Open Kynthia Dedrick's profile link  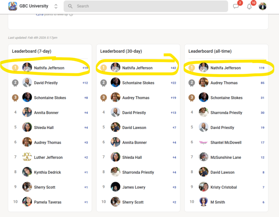click(x=47, y=172)
